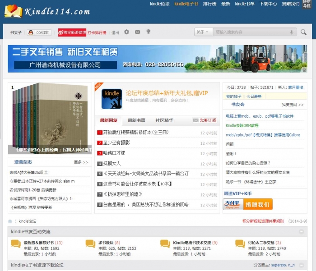Screen dimensions: 316x271
Task: Click the 求书板块 forum chat icon
Action: [x=90, y=243]
